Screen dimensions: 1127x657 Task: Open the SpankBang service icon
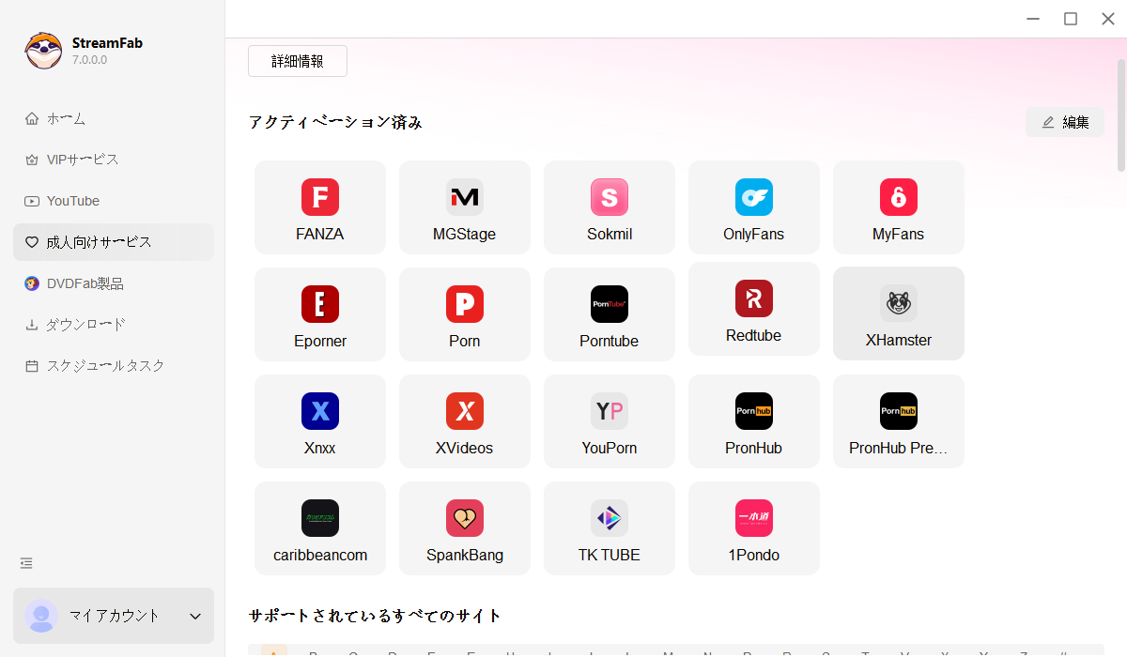464,527
